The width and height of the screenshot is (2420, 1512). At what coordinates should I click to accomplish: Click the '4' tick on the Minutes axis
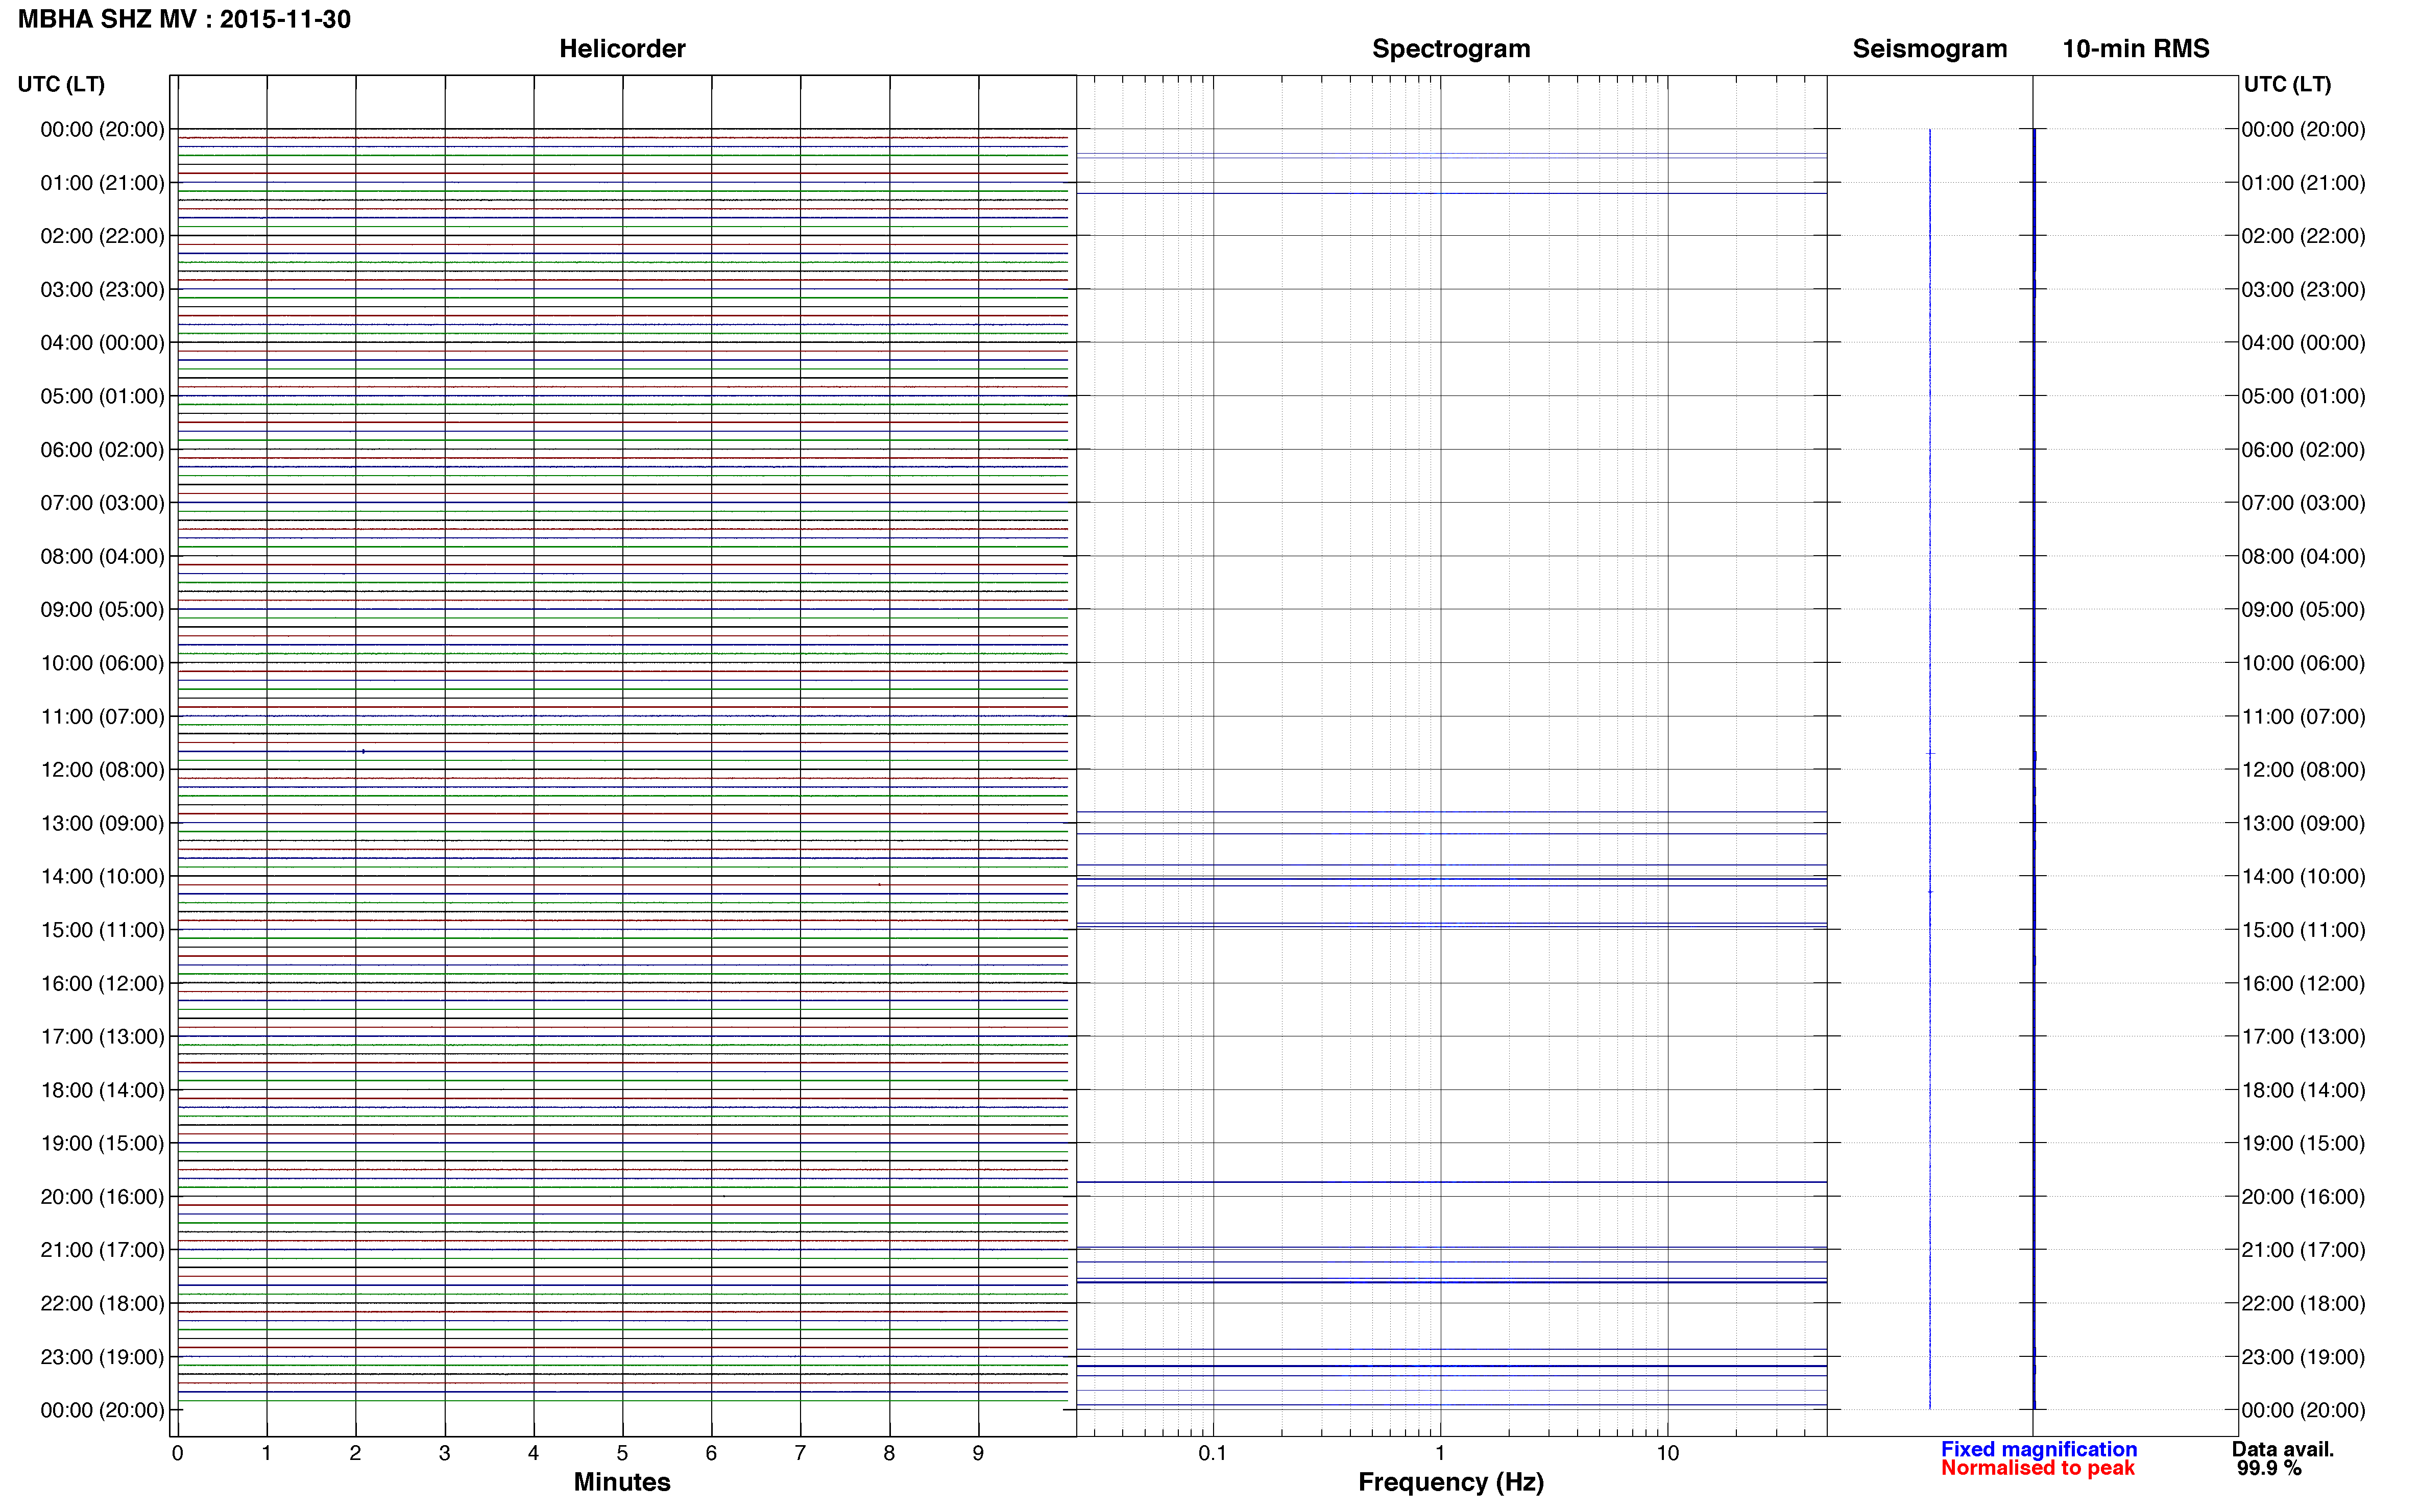click(533, 1453)
